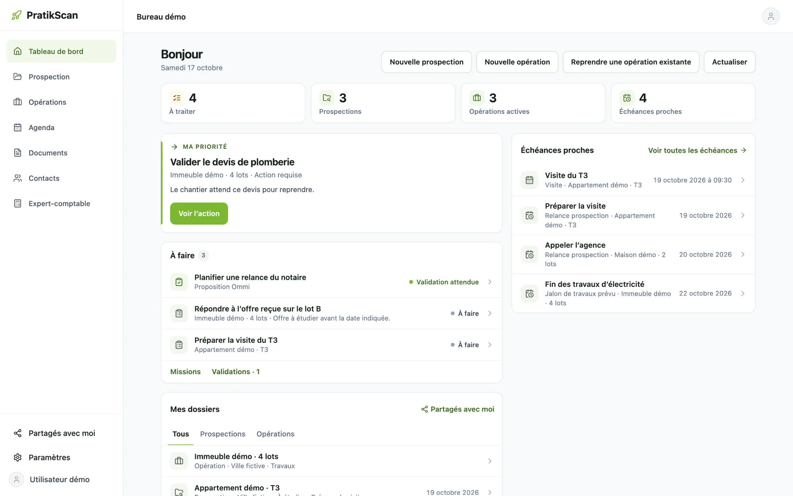Click the Nouvelle prospection button
This screenshot has height=496, width=793.
pos(427,62)
